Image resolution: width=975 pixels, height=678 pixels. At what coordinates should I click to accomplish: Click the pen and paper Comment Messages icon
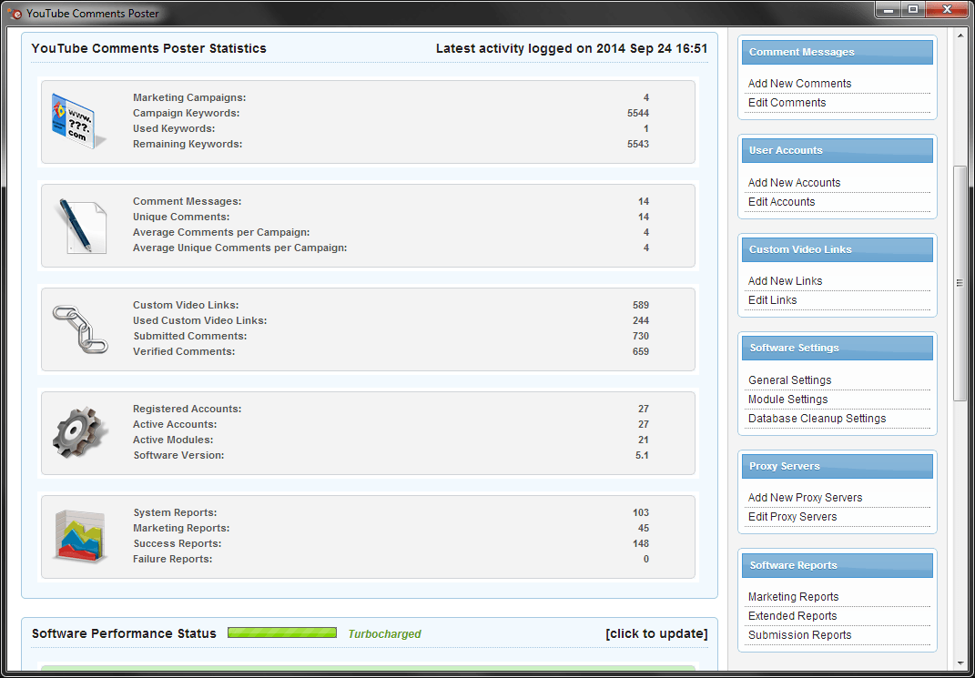click(x=80, y=226)
